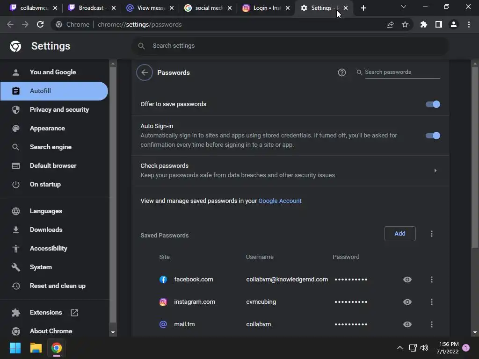Screen dimensions: 479x359
Task: Open the Windows Start menu
Action: click(15, 348)
